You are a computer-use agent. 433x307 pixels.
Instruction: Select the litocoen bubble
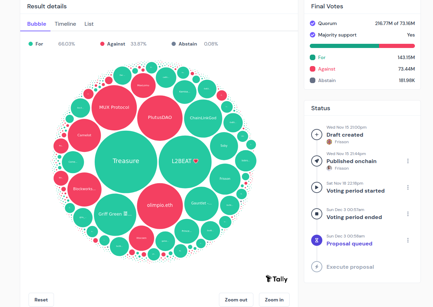pyautogui.click(x=141, y=238)
